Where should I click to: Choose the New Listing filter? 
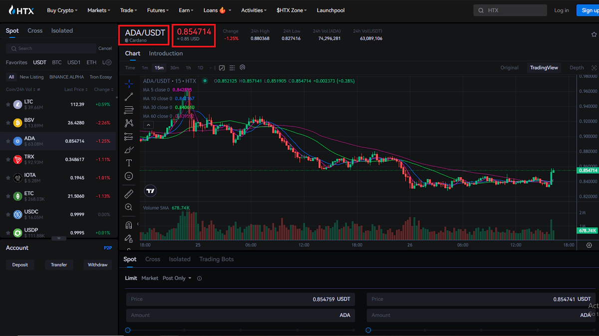tap(31, 77)
